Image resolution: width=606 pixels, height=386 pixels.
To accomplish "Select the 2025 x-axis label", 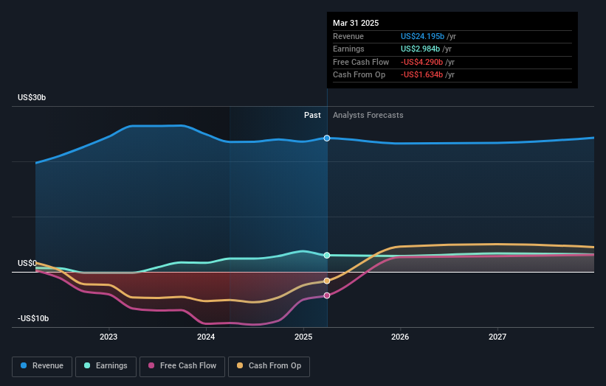I will (x=303, y=337).
